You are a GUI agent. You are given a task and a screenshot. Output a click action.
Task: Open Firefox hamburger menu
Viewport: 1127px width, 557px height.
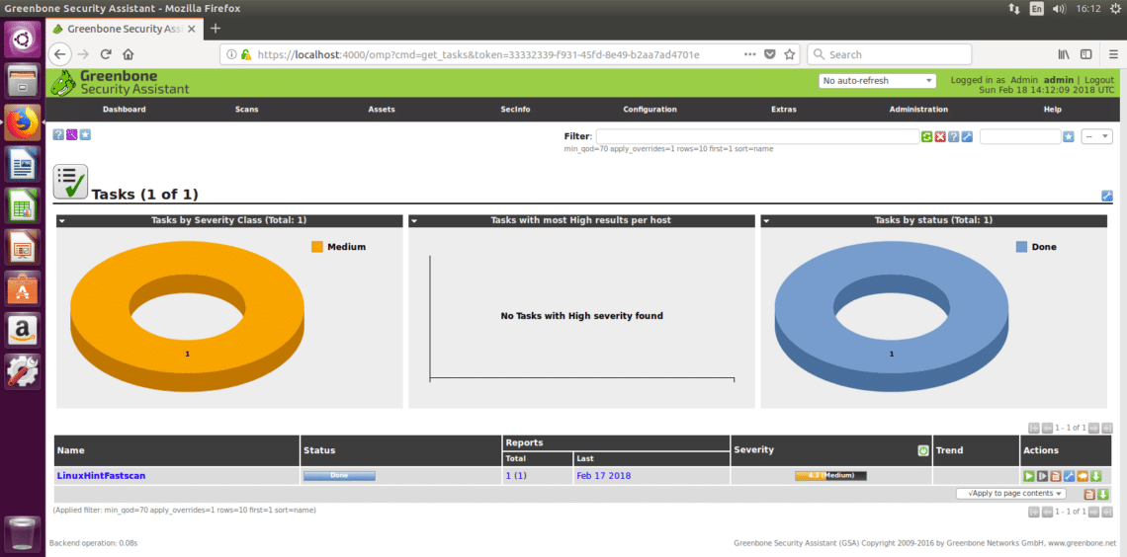tap(1112, 54)
